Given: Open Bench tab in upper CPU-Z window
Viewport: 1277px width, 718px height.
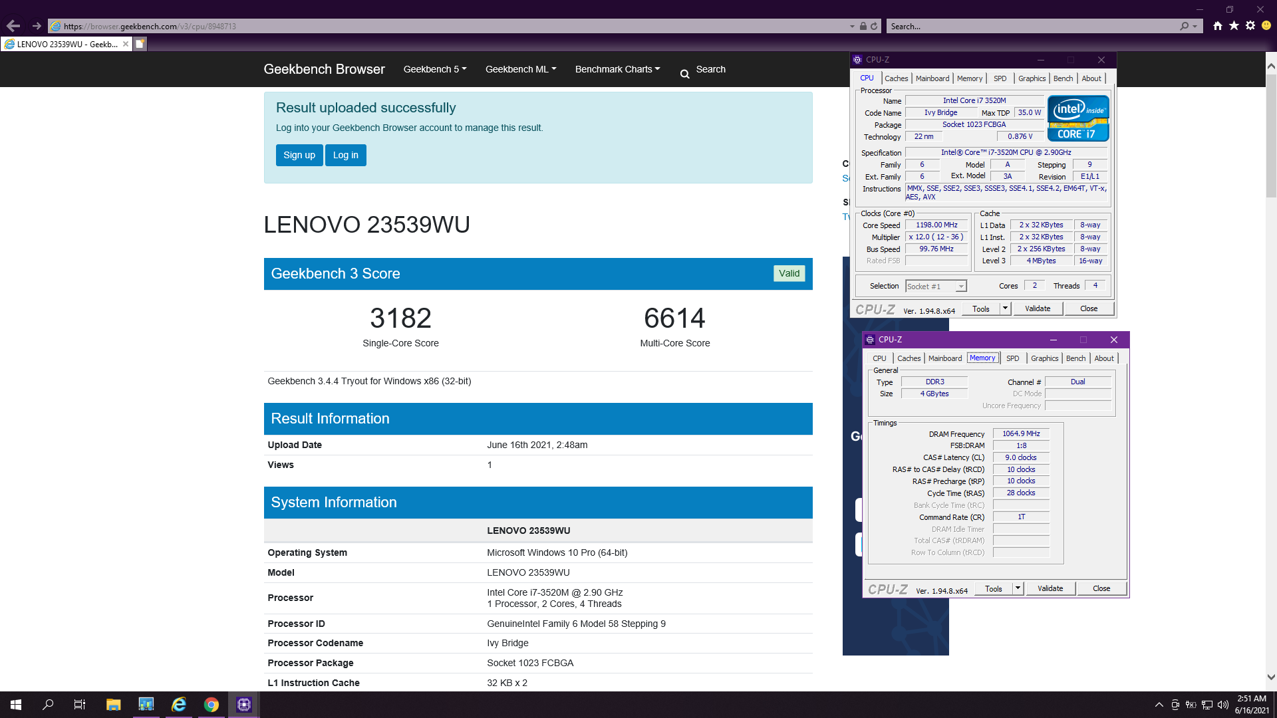Looking at the screenshot, I should pos(1063,78).
